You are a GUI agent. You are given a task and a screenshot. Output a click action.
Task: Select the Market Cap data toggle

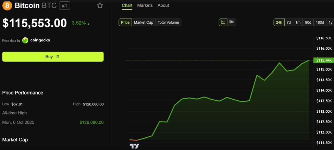coord(144,22)
